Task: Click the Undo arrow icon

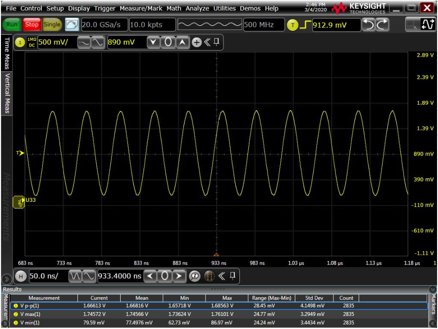Action: coord(369,25)
